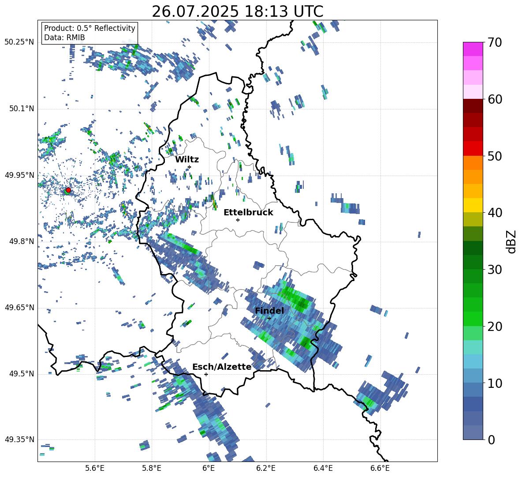Click the magenta swatch atop the colorbar

pos(473,49)
